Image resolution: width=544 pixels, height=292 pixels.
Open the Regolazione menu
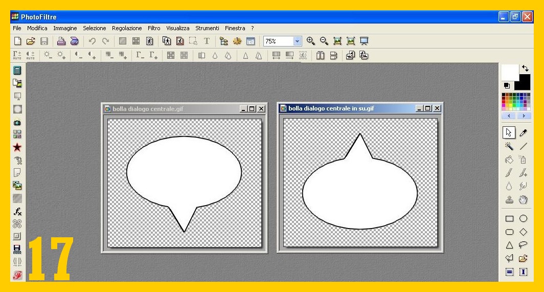127,28
